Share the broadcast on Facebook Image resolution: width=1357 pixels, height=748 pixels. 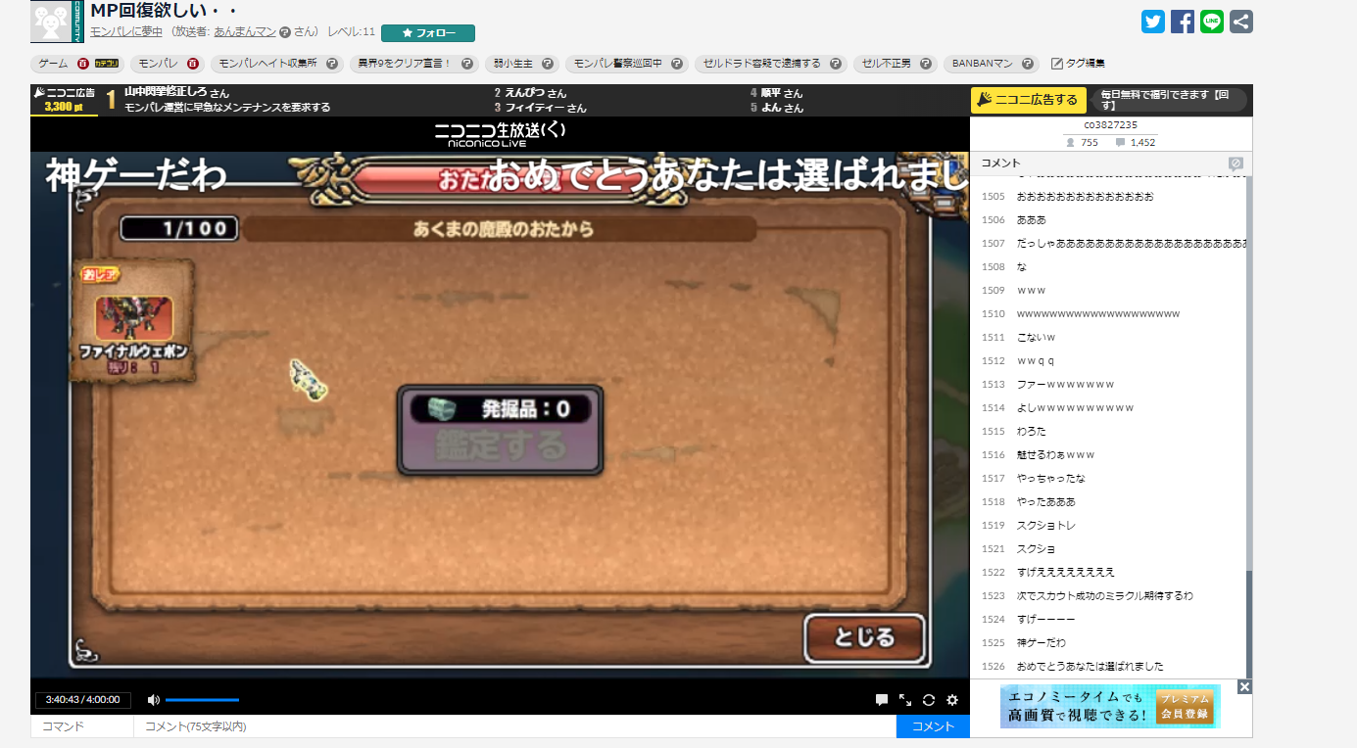point(1183,22)
